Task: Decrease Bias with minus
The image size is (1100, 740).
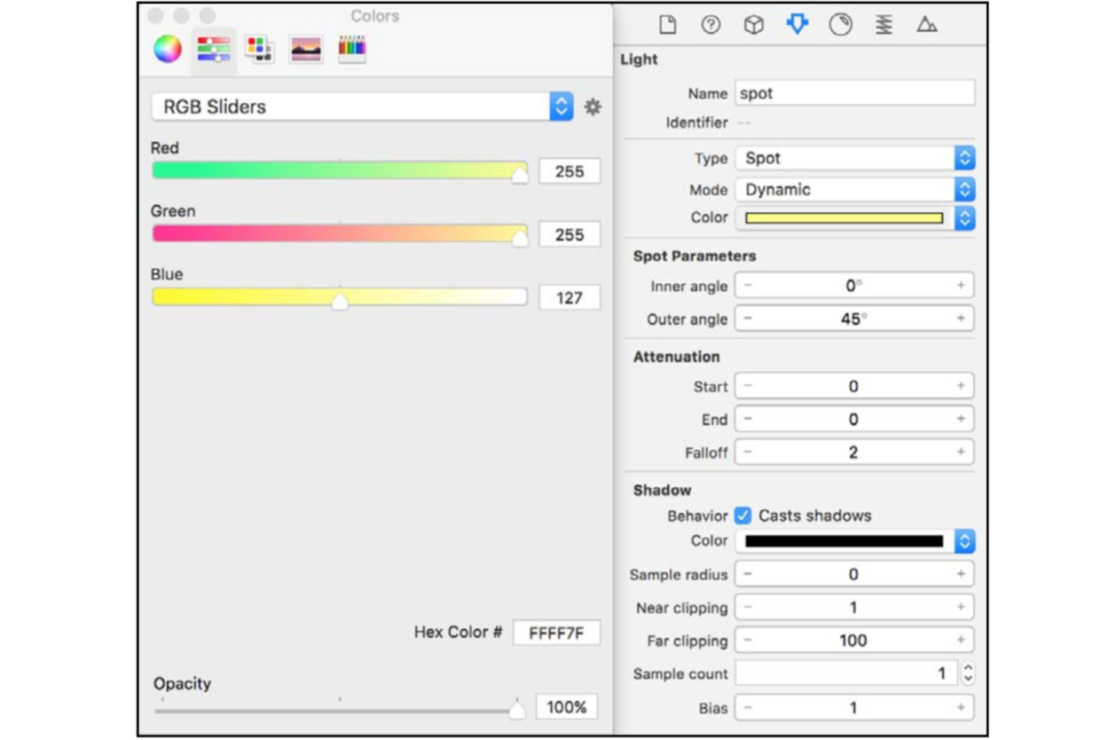Action: (748, 708)
